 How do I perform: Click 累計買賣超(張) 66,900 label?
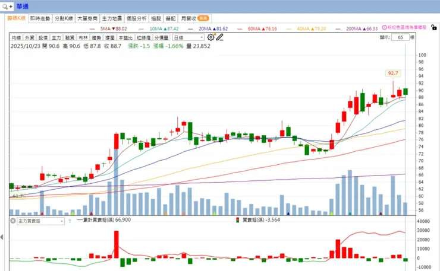pyautogui.click(x=106, y=220)
